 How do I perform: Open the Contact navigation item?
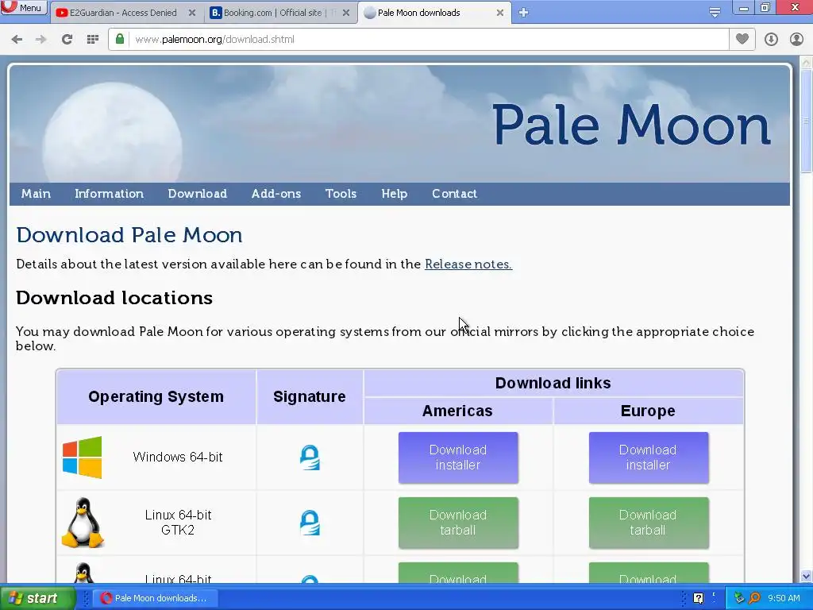point(454,194)
